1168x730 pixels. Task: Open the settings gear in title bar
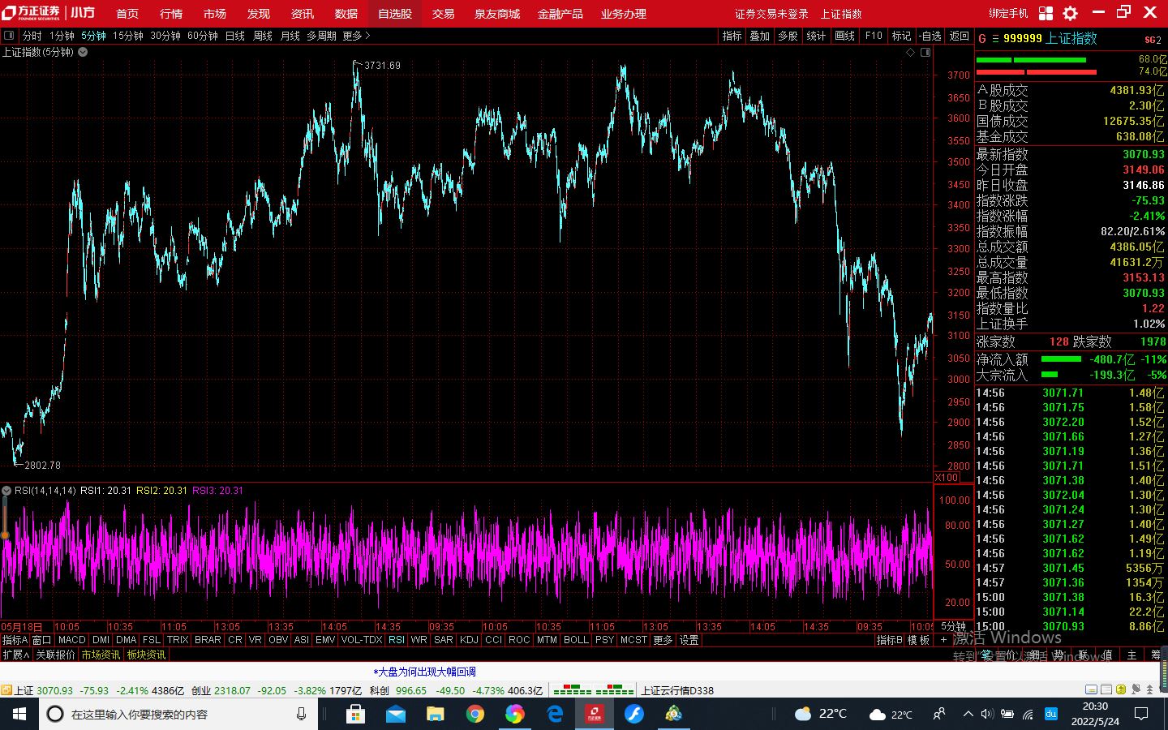pyautogui.click(x=1071, y=13)
